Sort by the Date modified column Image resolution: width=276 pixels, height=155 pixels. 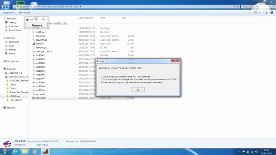pos(85,18)
